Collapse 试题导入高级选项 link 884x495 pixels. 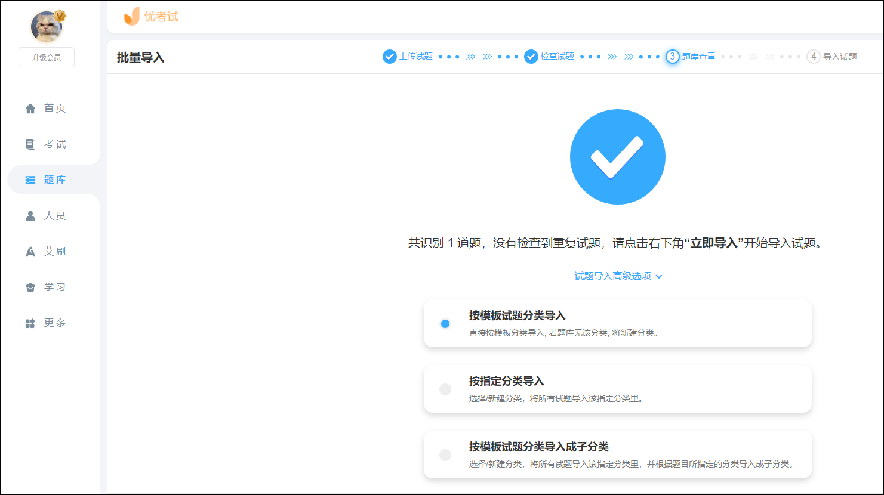coord(612,276)
